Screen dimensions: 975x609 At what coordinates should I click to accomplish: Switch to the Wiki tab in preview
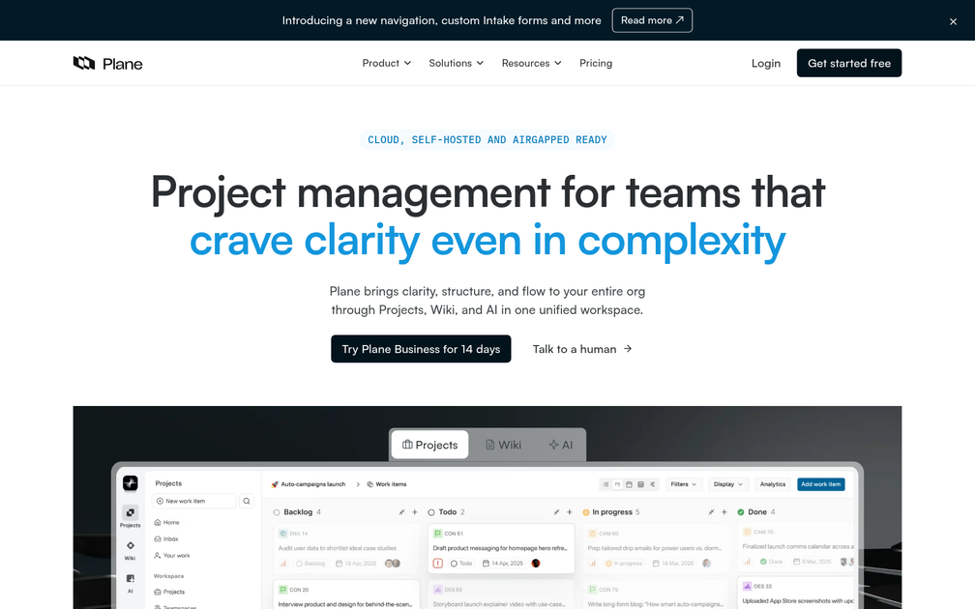pyautogui.click(x=503, y=445)
